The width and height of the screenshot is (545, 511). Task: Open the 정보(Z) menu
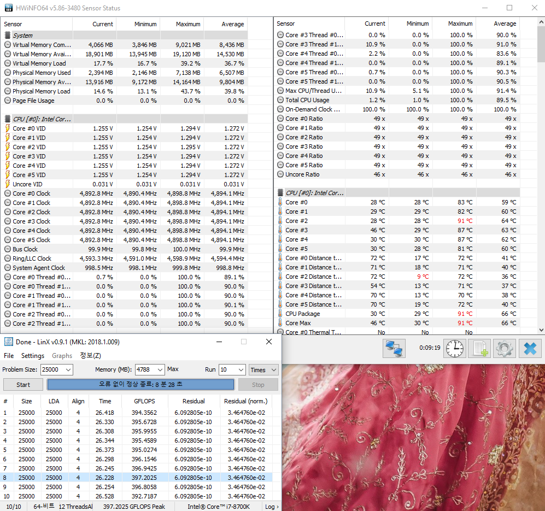[90, 356]
